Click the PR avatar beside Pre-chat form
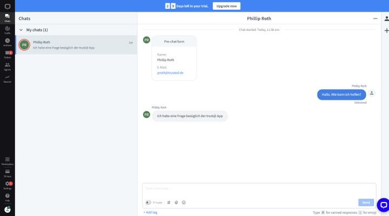Screen dimensions: 389x216 [146, 39]
